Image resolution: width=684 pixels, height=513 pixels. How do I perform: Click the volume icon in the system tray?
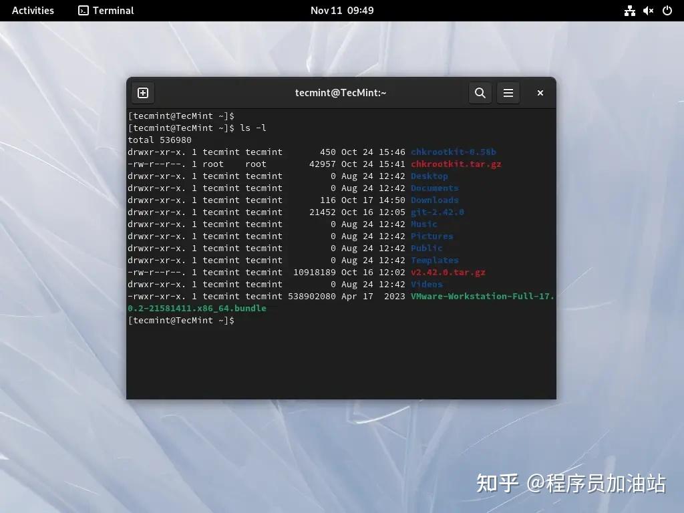pyautogui.click(x=648, y=11)
